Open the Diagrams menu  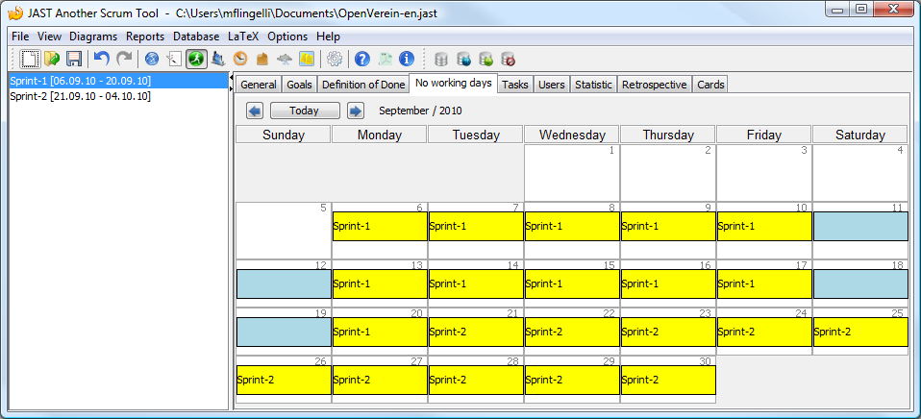coord(93,37)
